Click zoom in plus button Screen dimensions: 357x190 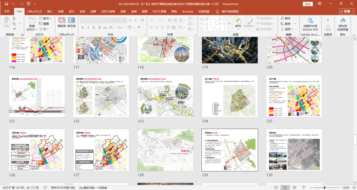[338, 187]
